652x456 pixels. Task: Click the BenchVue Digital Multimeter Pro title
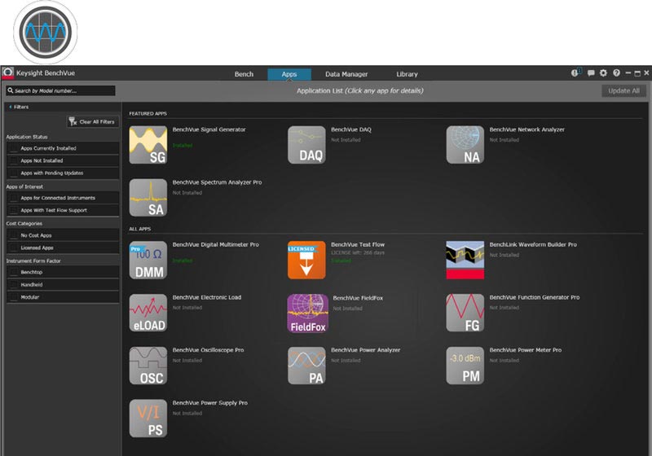[x=215, y=244]
